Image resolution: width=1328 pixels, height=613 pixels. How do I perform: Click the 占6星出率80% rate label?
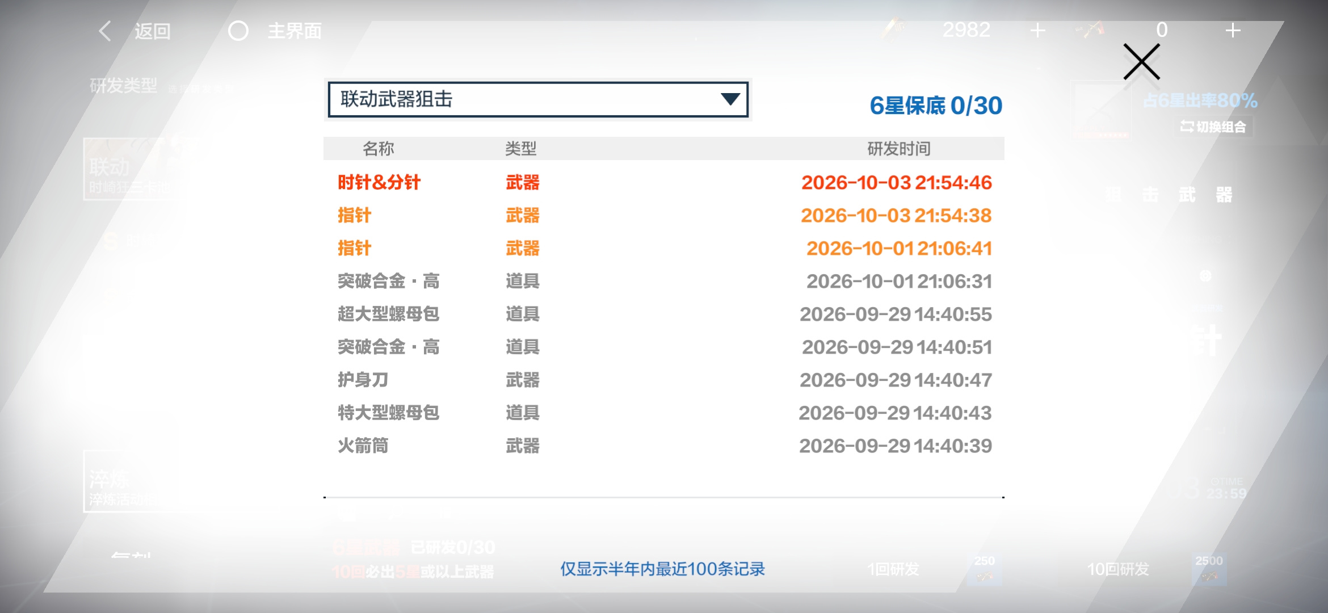(x=1200, y=100)
